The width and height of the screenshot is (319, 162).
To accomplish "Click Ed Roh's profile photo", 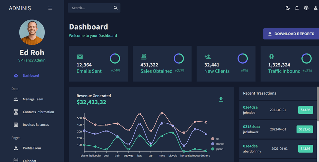I will (32, 32).
